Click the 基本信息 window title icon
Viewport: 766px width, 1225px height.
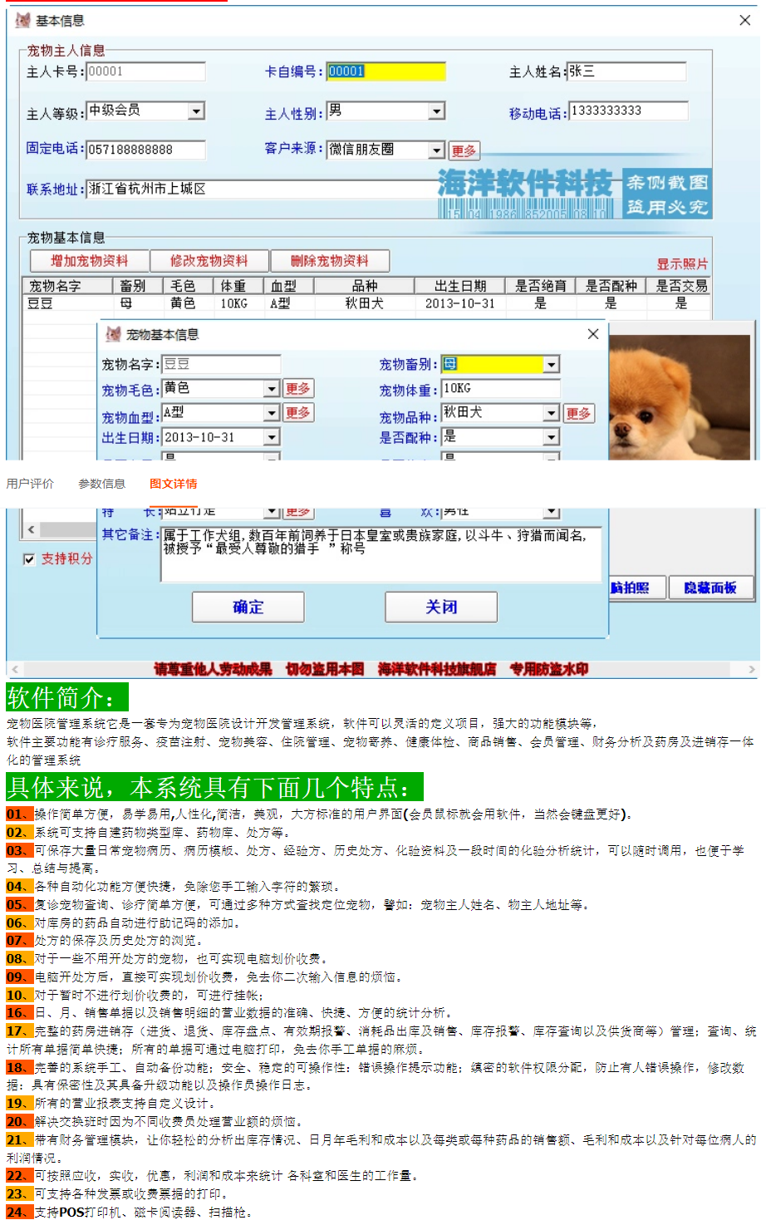point(22,21)
